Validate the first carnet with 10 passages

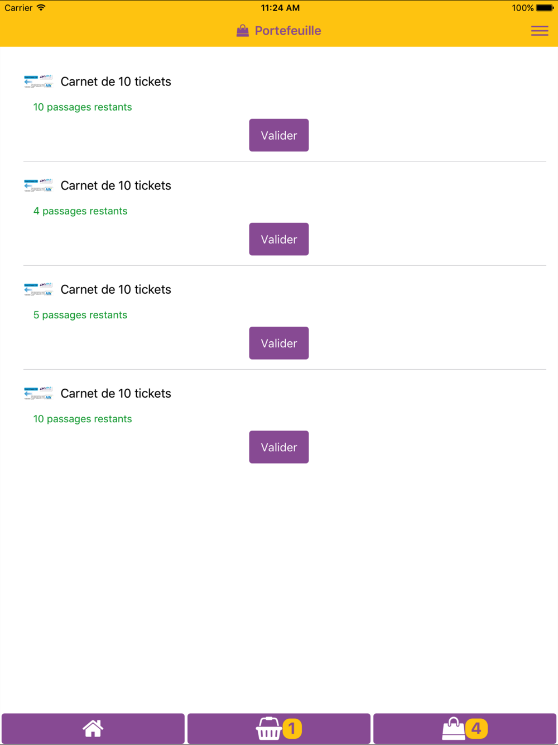click(279, 135)
